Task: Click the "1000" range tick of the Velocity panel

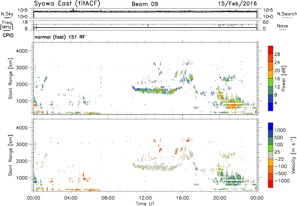Action: (22, 178)
